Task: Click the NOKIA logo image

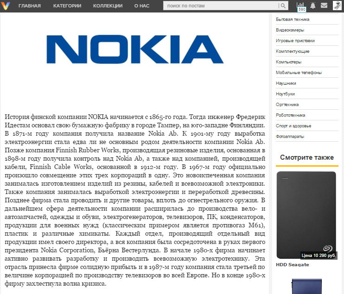Action: pyautogui.click(x=135, y=49)
